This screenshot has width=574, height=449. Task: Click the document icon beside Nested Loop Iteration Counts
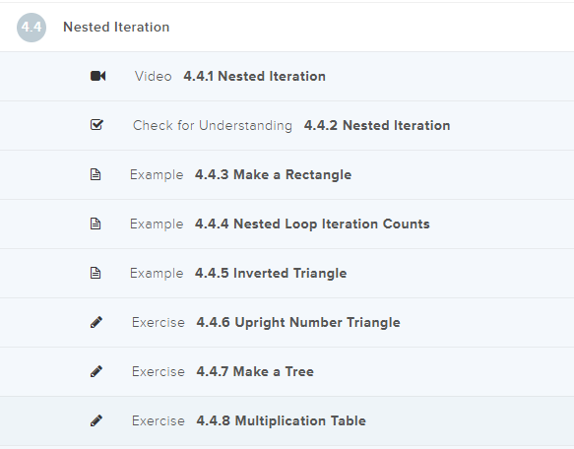click(96, 224)
